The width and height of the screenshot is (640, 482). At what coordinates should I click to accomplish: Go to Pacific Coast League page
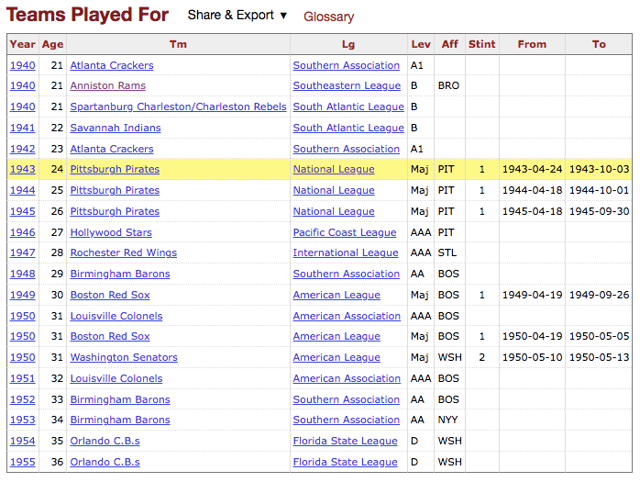(345, 233)
